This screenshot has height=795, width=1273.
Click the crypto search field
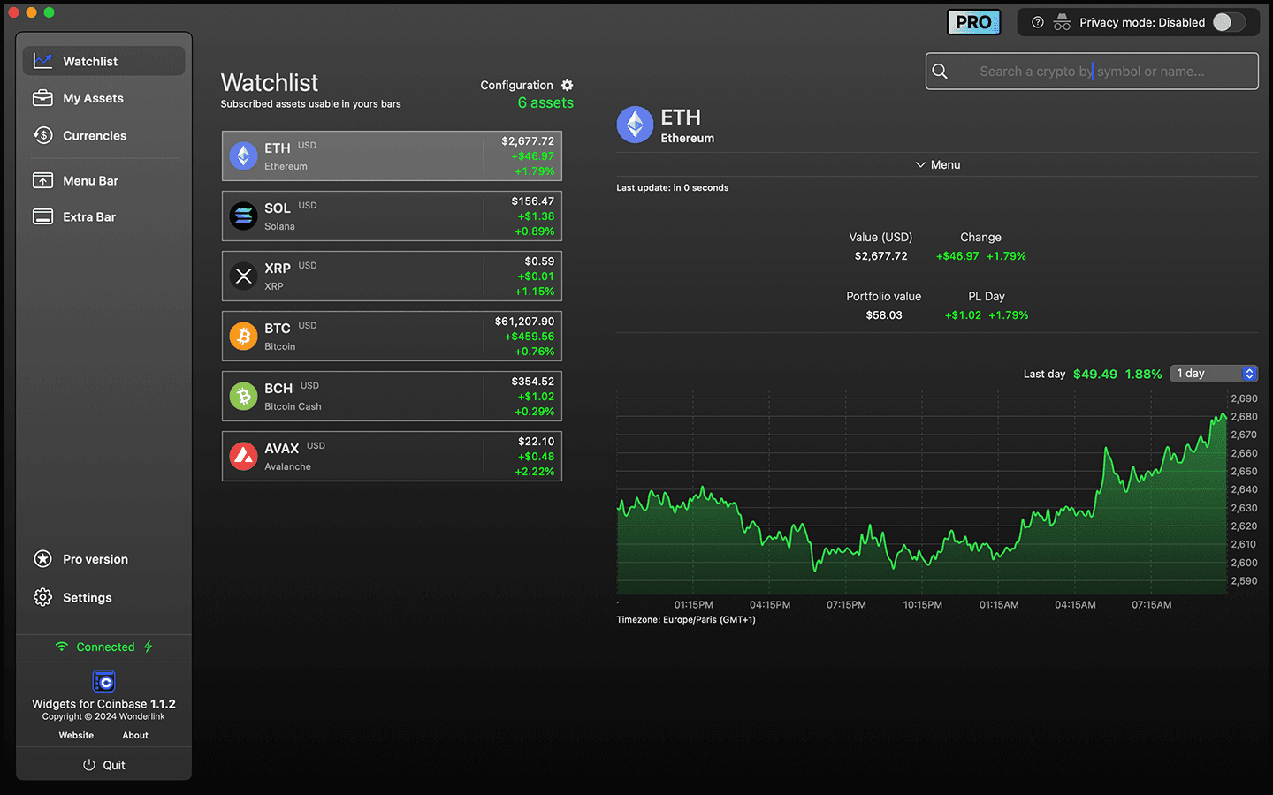(x=1091, y=71)
